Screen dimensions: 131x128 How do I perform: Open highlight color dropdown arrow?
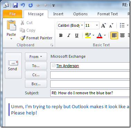coord(93,35)
